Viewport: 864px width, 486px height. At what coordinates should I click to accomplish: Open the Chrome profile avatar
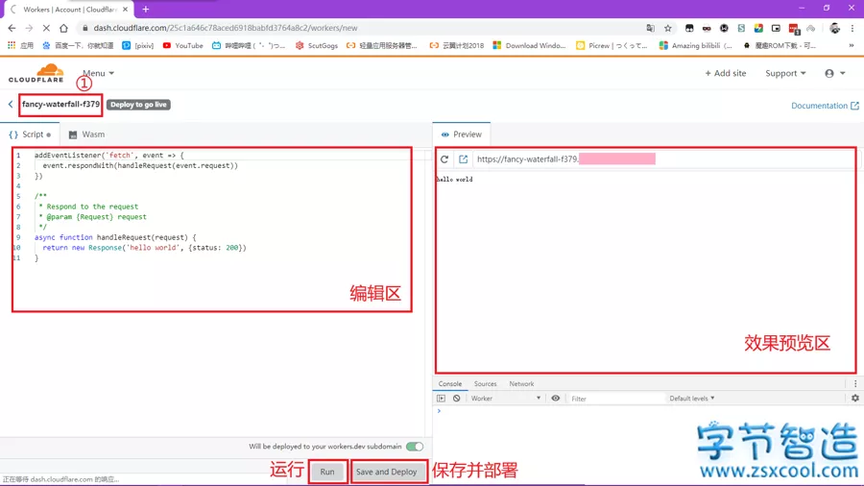pos(835,28)
